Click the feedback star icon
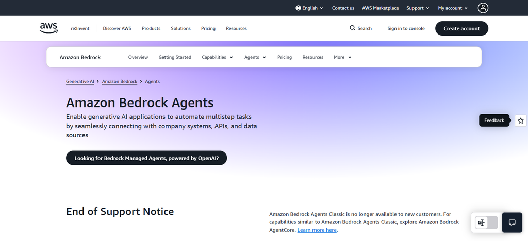Image resolution: width=528 pixels, height=241 pixels. [x=521, y=120]
